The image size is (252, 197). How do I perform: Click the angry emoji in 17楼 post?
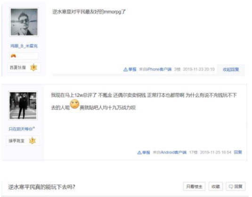(74, 104)
